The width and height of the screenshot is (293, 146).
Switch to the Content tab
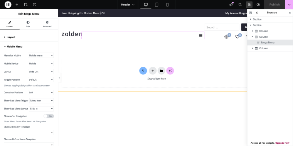point(10,24)
